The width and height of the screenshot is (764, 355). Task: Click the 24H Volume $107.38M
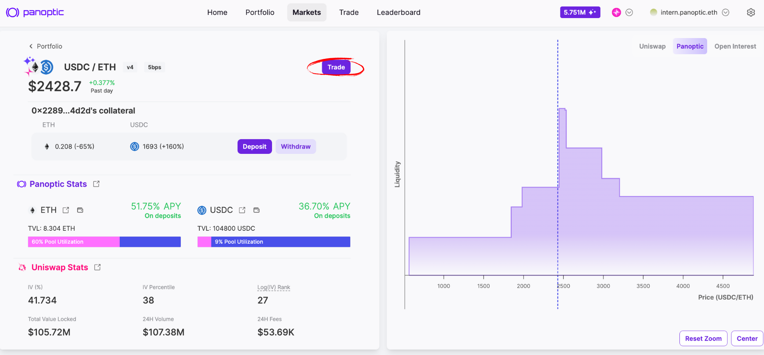point(163,333)
